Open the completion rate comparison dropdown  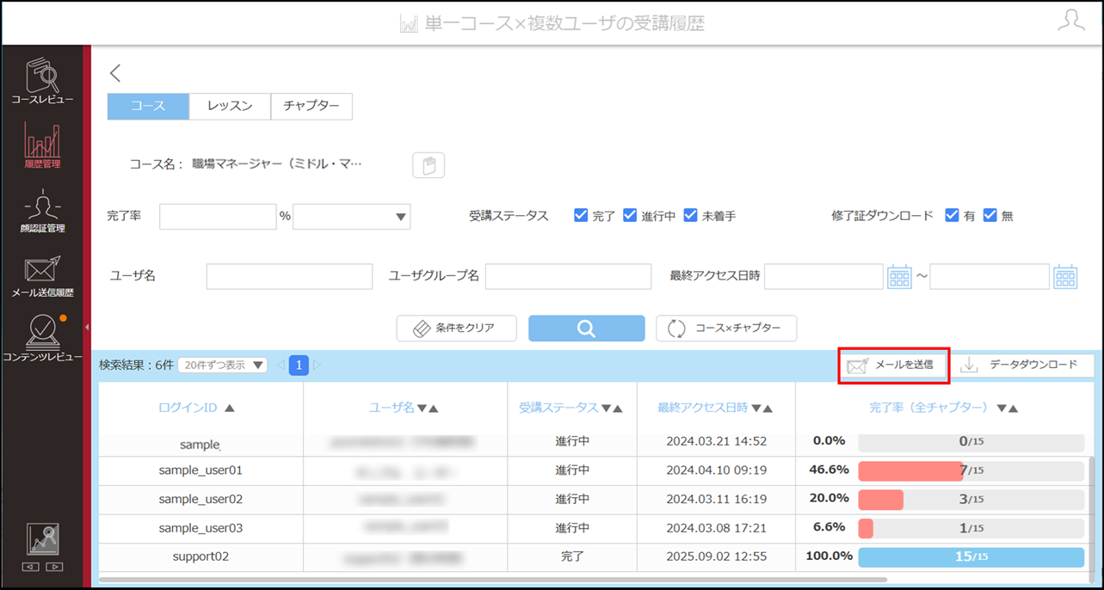[352, 217]
